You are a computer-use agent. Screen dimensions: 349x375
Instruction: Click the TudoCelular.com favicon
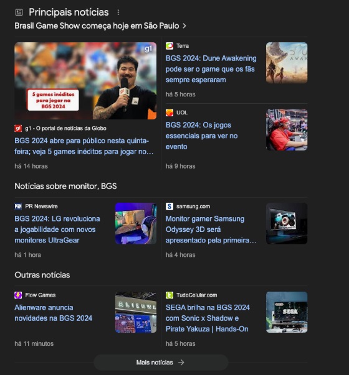170,295
